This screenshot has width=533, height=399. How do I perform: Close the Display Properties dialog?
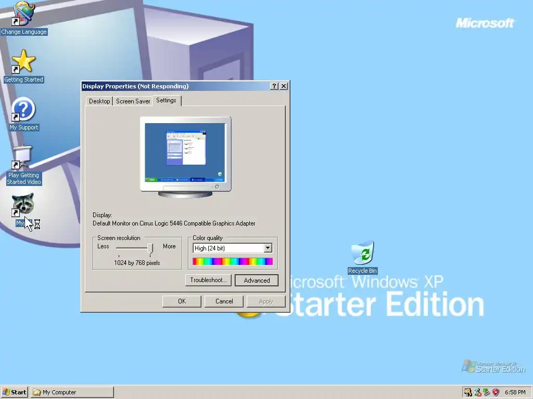[x=284, y=86]
